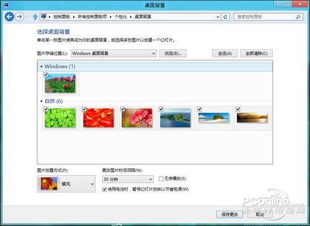Screen dimensions: 310x226
Task: Select the pink gerbera flower thumbnail
Action: [x=137, y=118]
